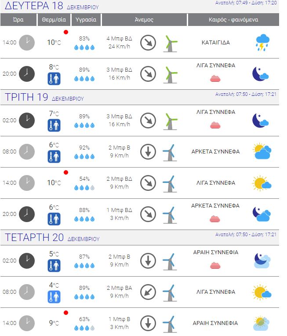
Task: Click the wind turbine icon in Monday 20:00 row
Action: pyautogui.click(x=170, y=75)
